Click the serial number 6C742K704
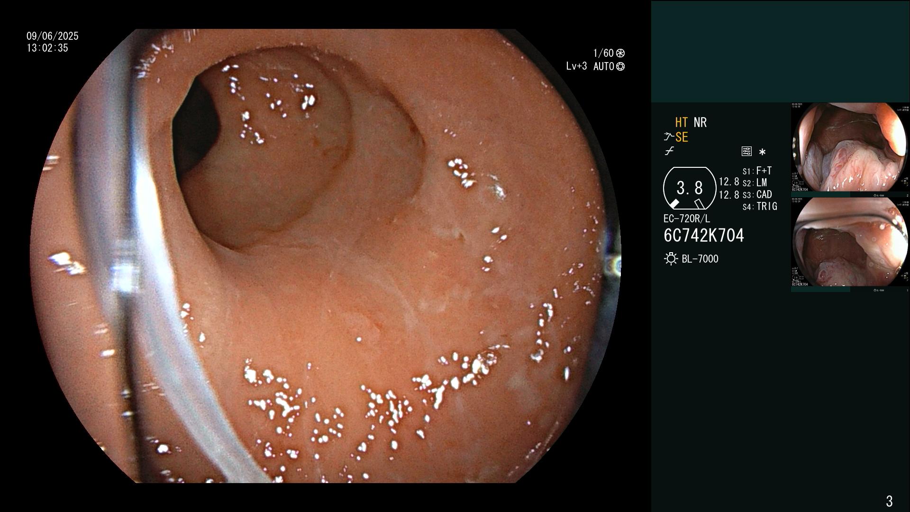 point(704,235)
